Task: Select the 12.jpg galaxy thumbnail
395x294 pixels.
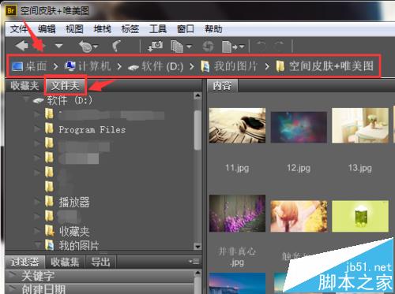Action: (x=299, y=128)
